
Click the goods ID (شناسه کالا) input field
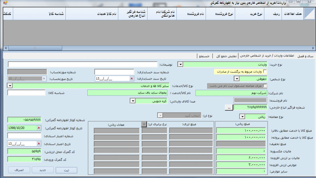tap(26, 93)
